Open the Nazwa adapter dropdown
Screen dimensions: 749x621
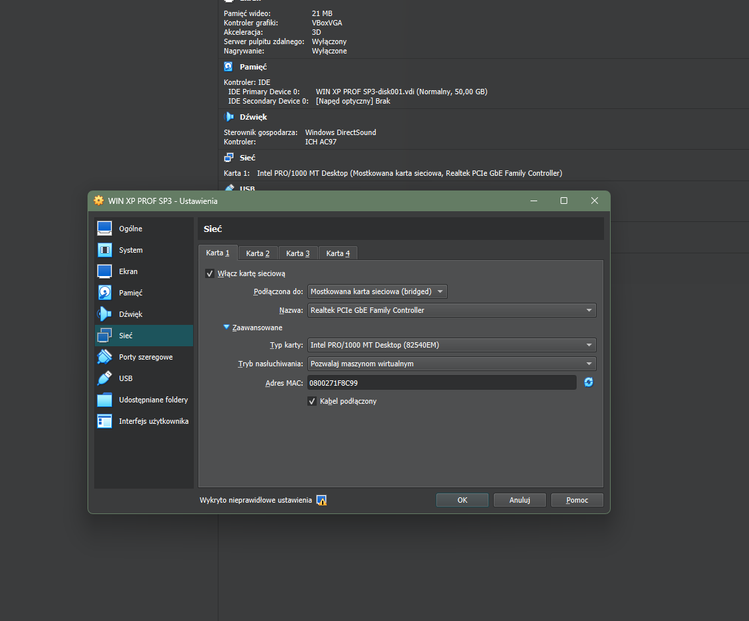pos(452,310)
